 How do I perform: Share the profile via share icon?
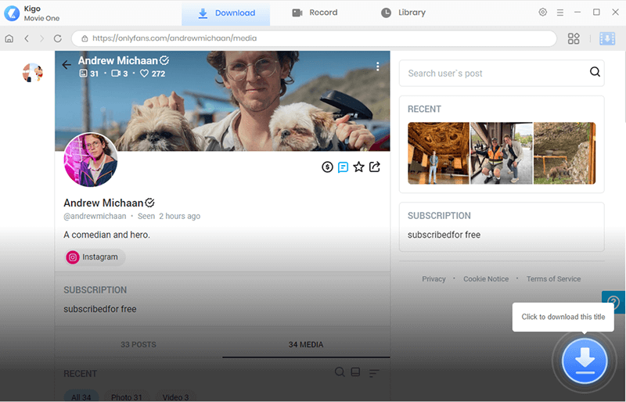point(375,167)
